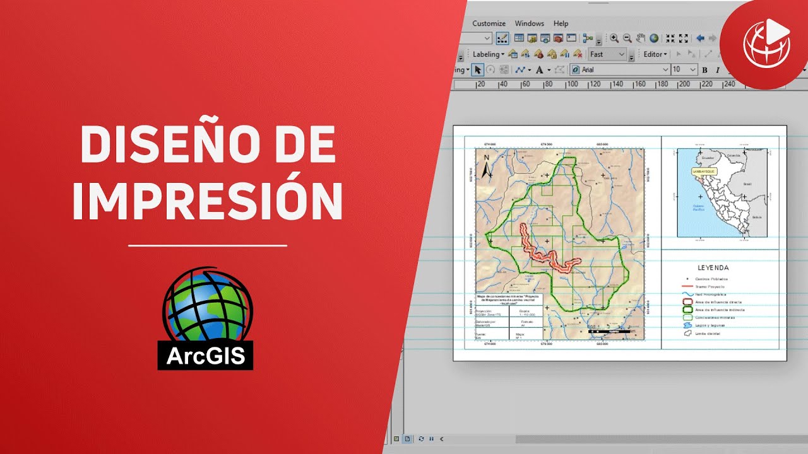Select the New Text A tool
Viewport: 808px width, 454px height.
pyautogui.click(x=540, y=70)
